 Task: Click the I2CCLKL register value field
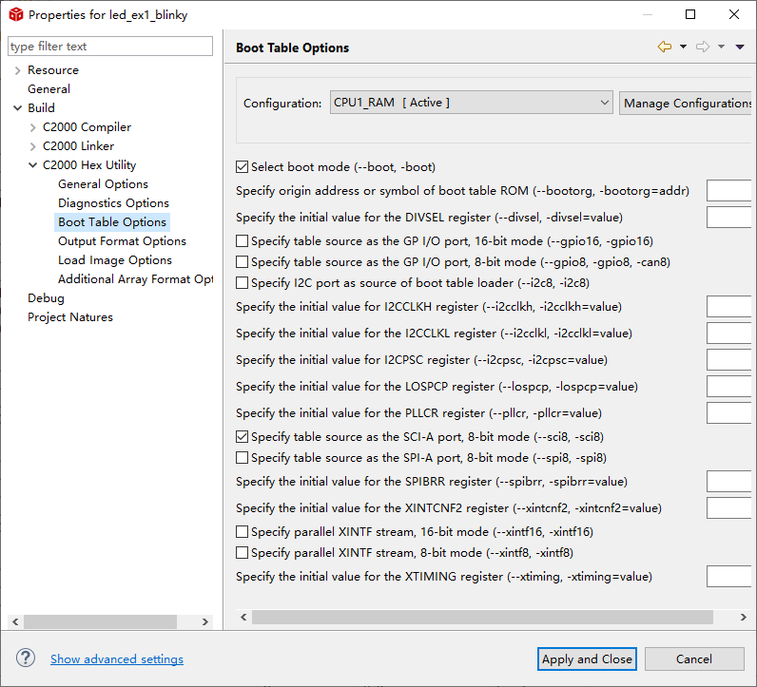click(x=729, y=333)
